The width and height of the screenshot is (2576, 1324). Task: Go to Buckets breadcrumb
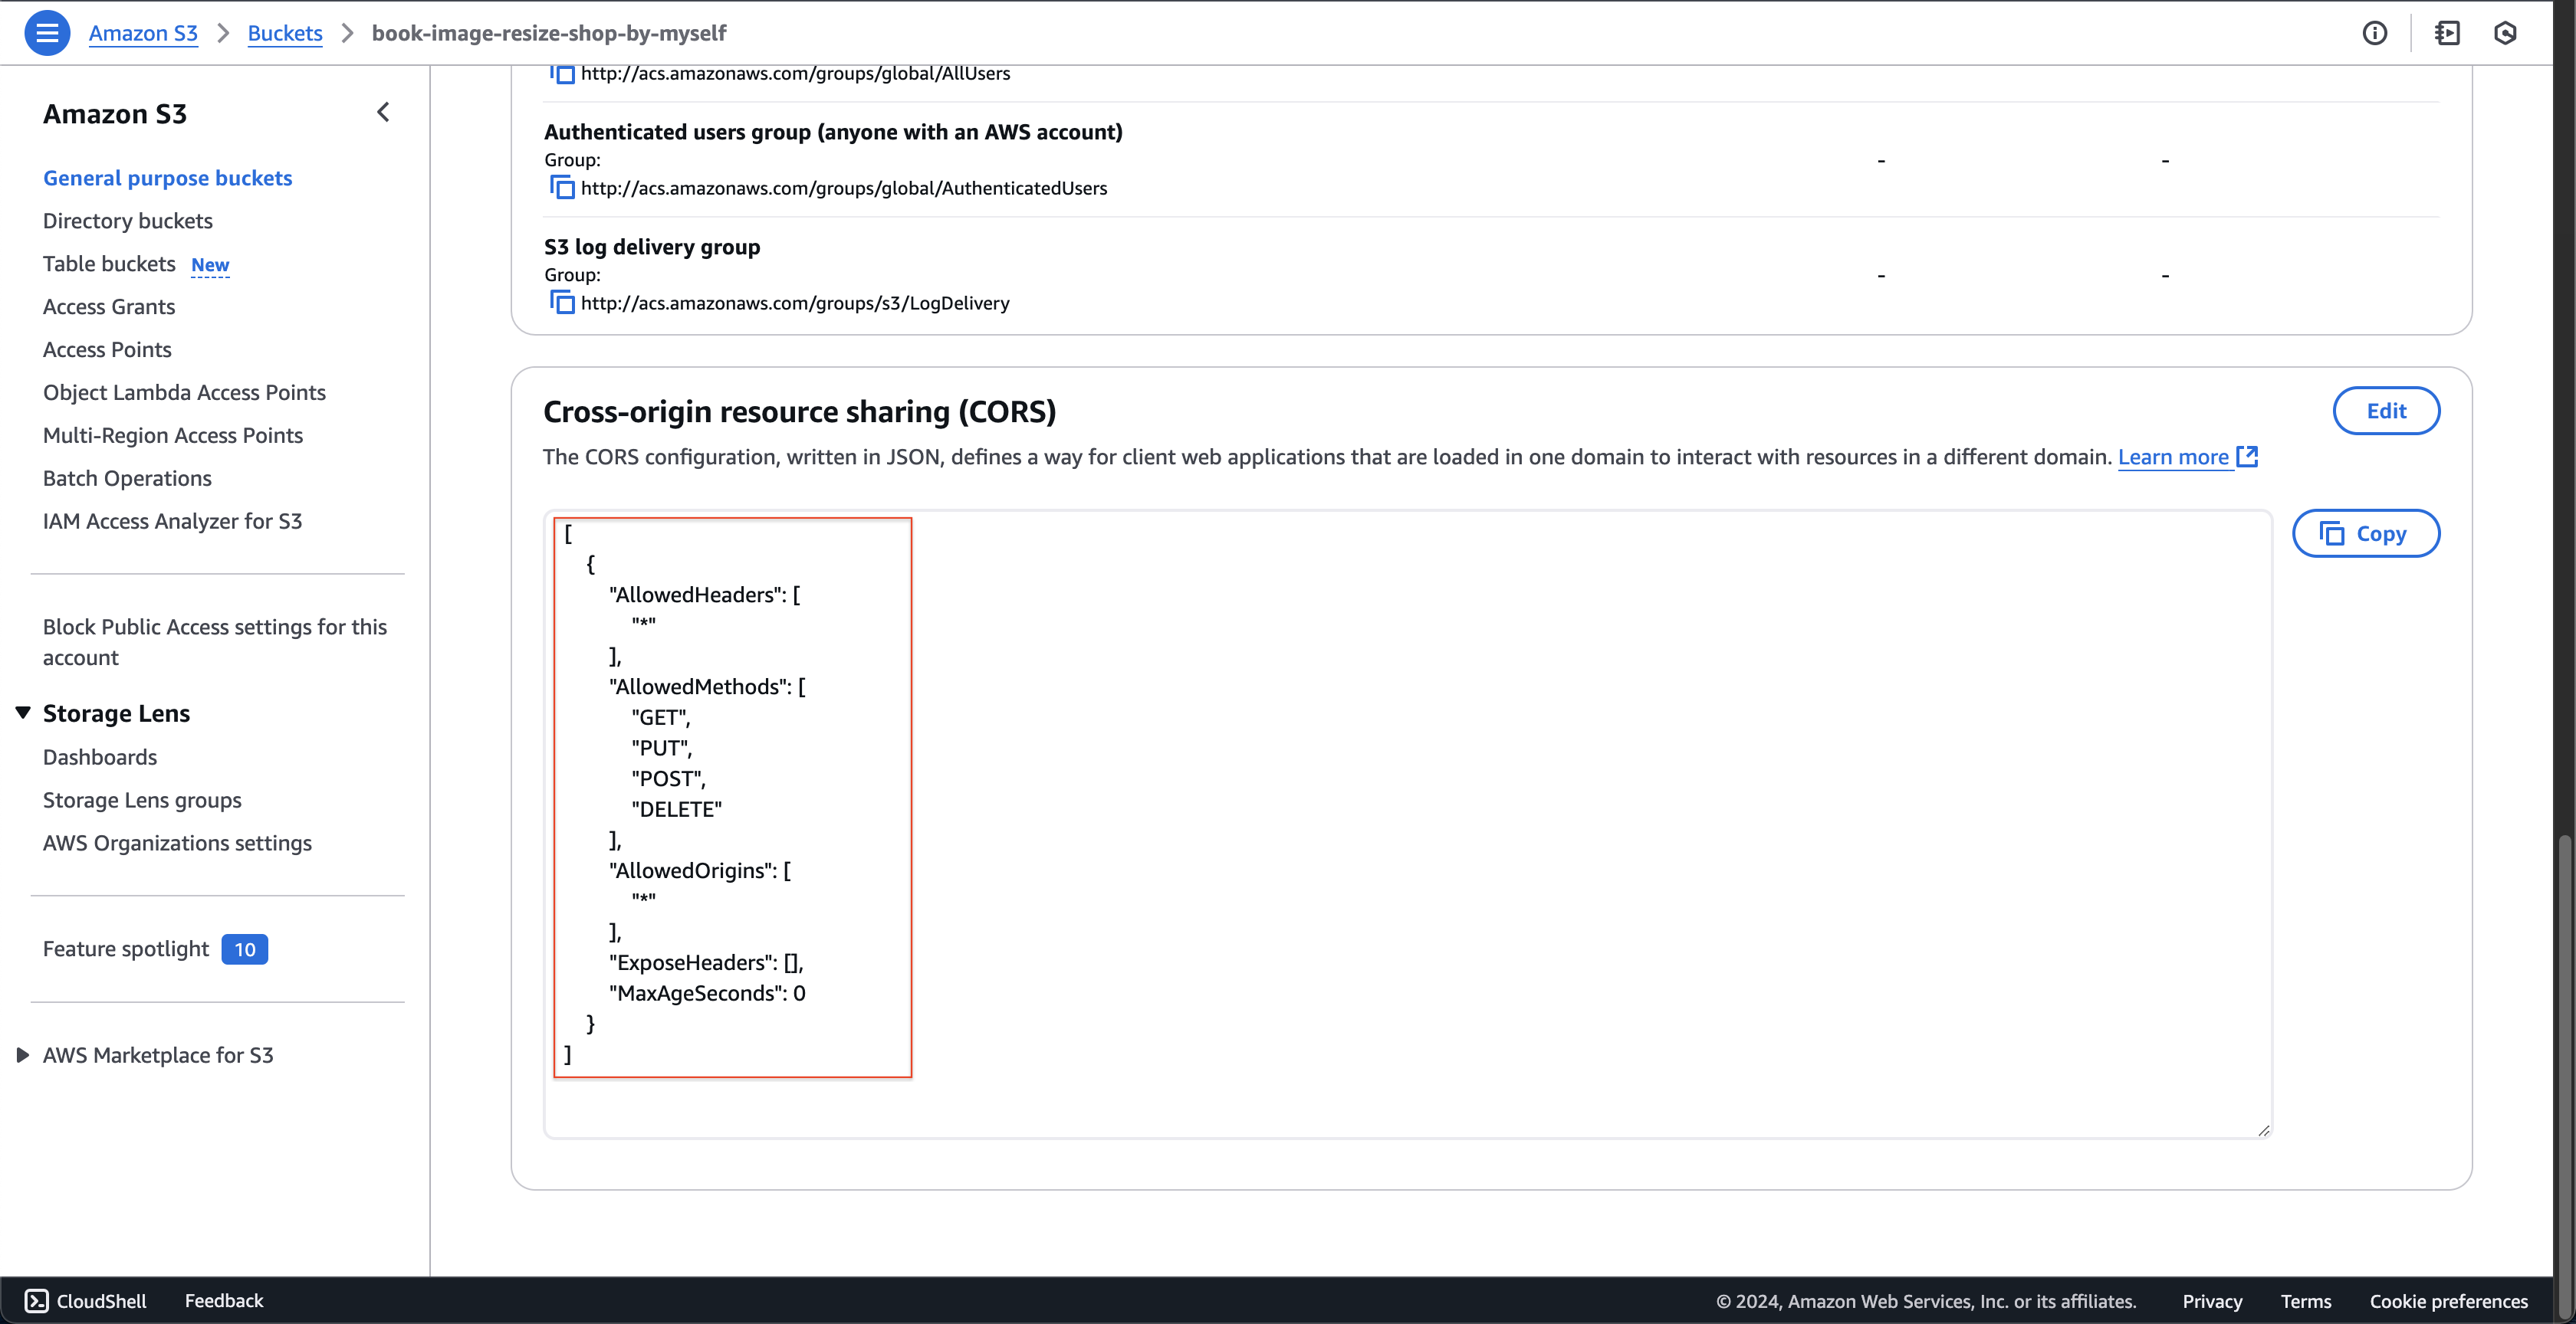point(285,33)
